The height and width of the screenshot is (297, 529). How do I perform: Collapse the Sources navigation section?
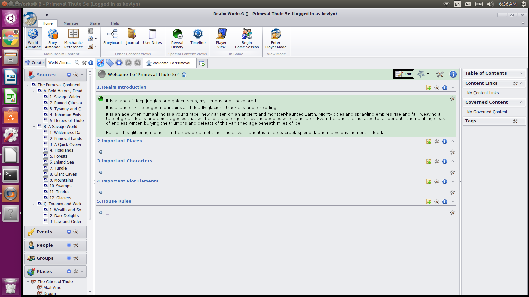pyautogui.click(x=82, y=75)
